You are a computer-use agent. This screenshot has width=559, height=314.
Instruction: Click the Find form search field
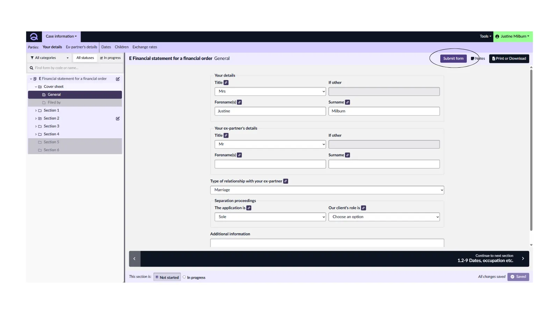[x=77, y=68]
